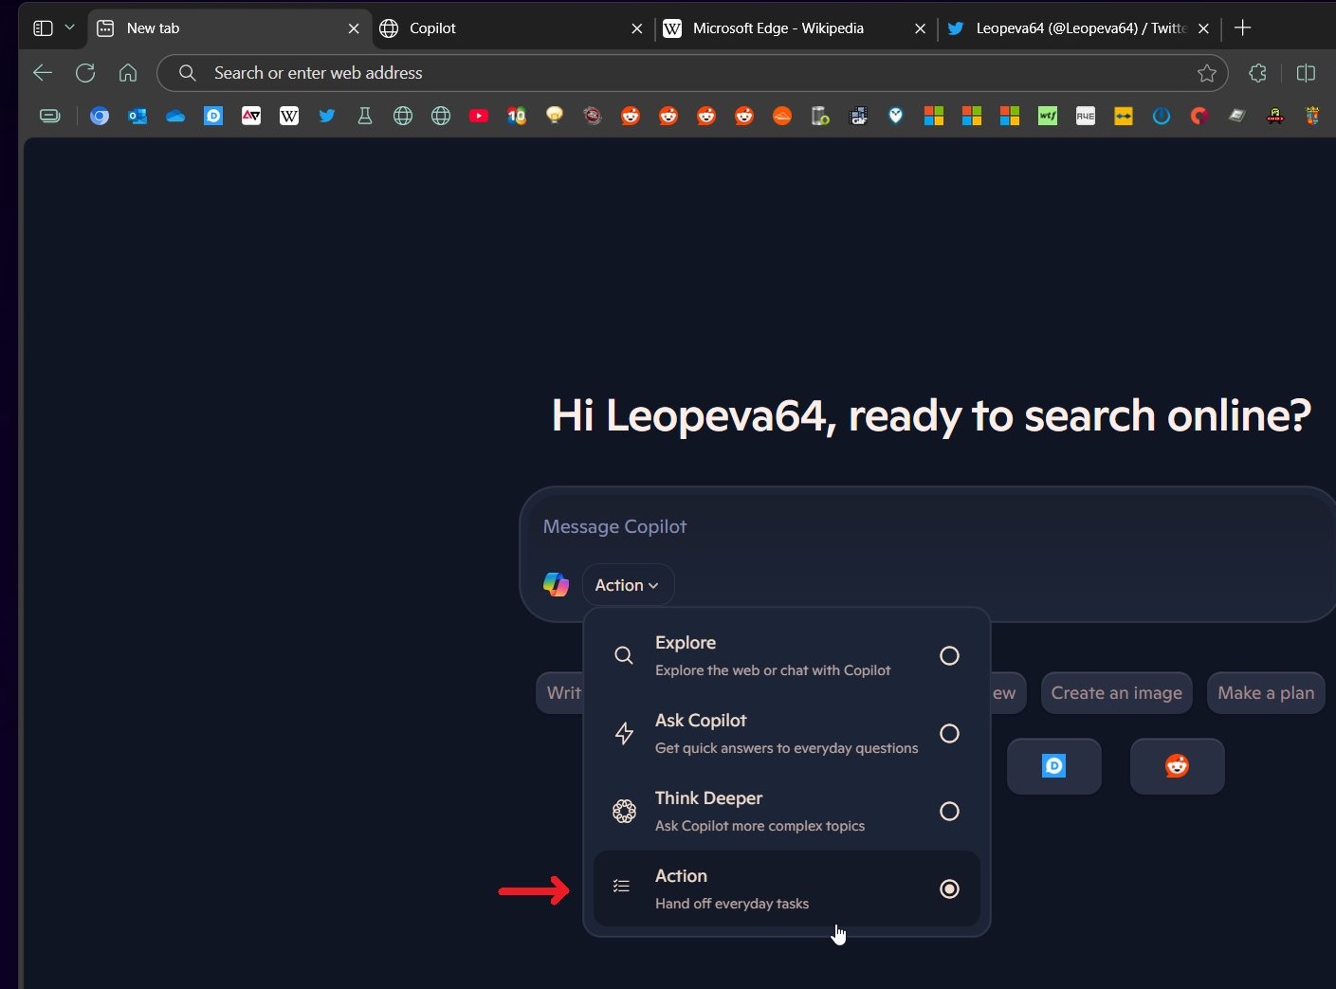This screenshot has height=989, width=1336.
Task: Click the Ask Copilot lightning icon
Action: (624, 734)
